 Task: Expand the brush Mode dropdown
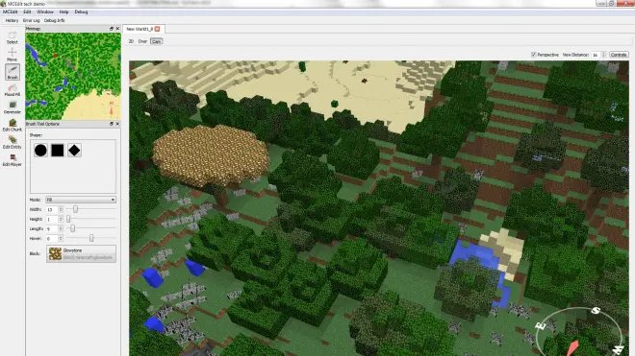pyautogui.click(x=81, y=200)
